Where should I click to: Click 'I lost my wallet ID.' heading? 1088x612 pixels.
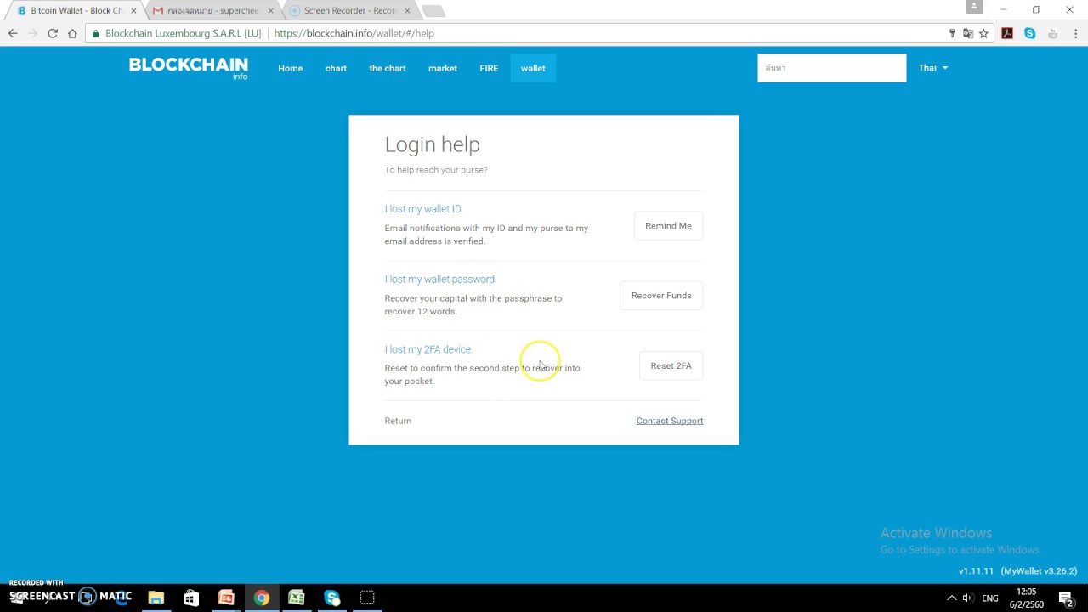(x=423, y=209)
